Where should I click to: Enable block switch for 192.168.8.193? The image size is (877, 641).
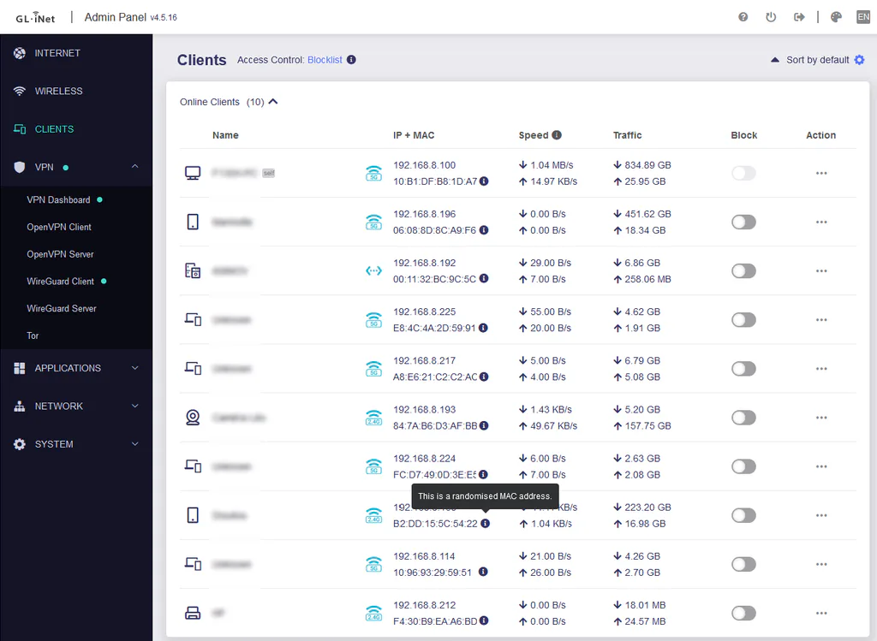(x=743, y=418)
